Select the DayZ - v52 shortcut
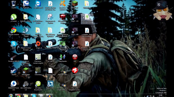 (75, 18)
